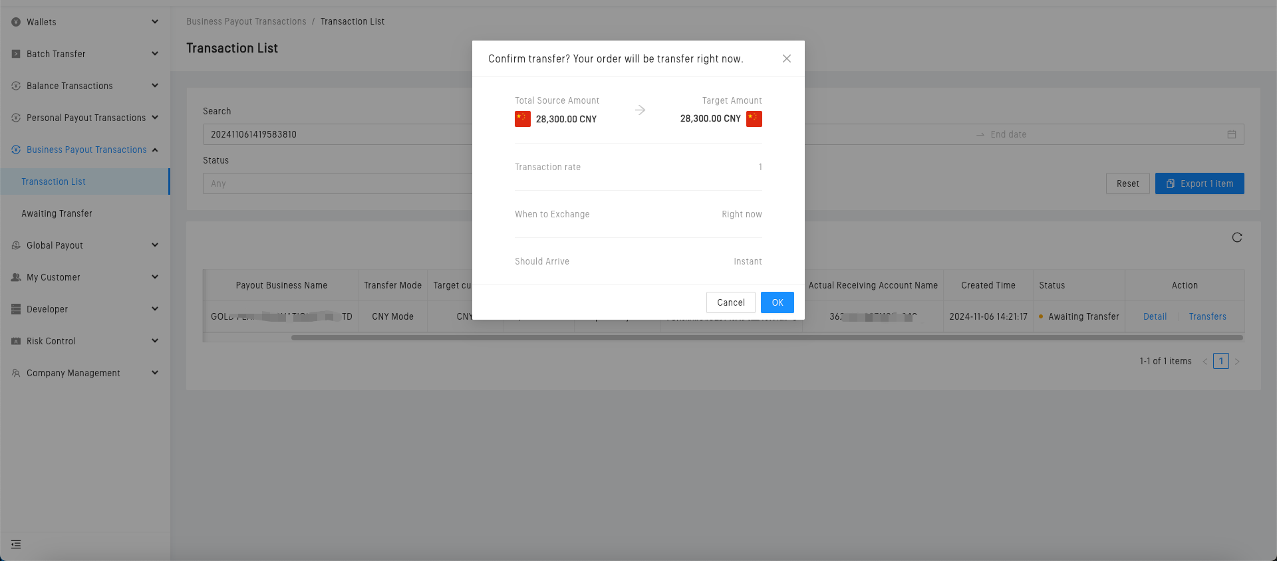Click the Export 1 item button
The width and height of the screenshot is (1277, 561).
(1200, 183)
